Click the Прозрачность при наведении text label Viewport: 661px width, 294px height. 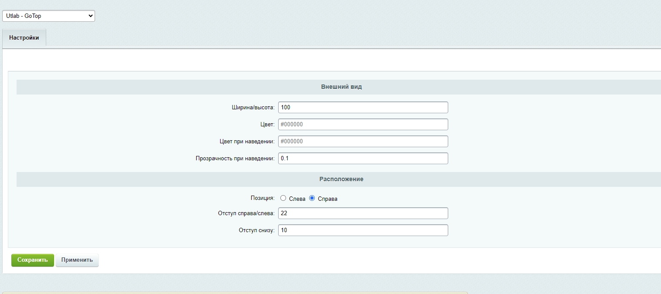235,159
